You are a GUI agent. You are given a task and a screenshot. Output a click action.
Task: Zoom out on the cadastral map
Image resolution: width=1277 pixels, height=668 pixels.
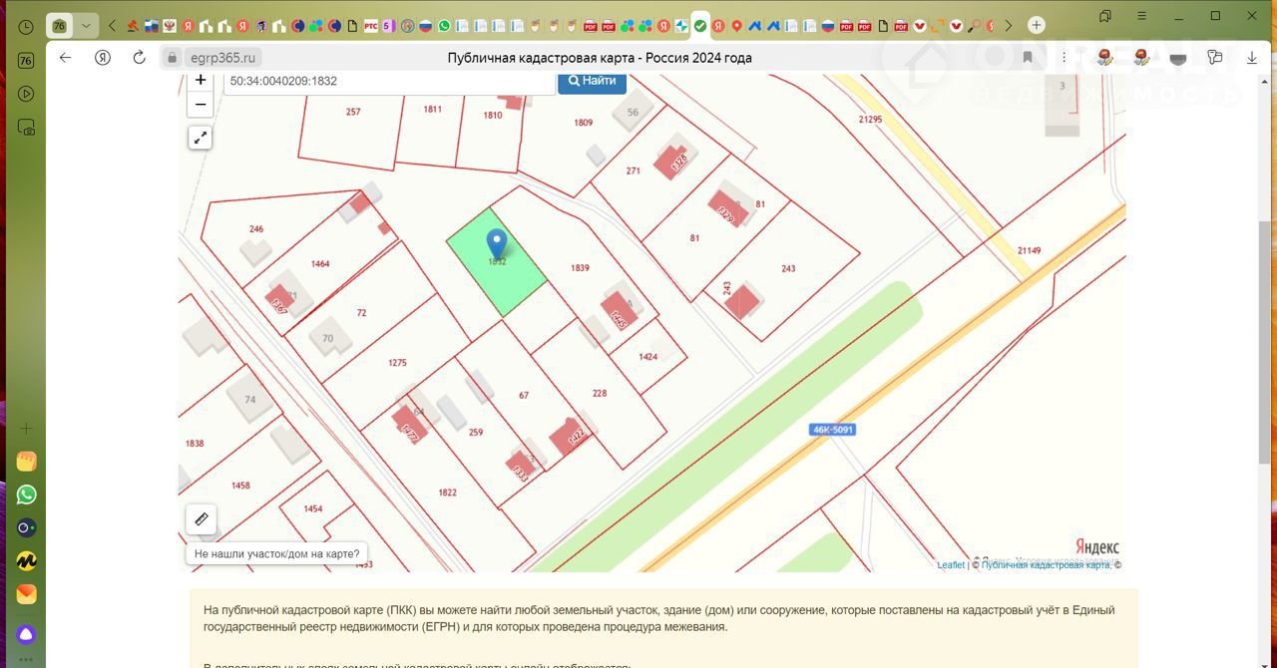(x=201, y=105)
